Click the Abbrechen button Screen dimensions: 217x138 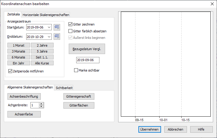tap(176, 129)
